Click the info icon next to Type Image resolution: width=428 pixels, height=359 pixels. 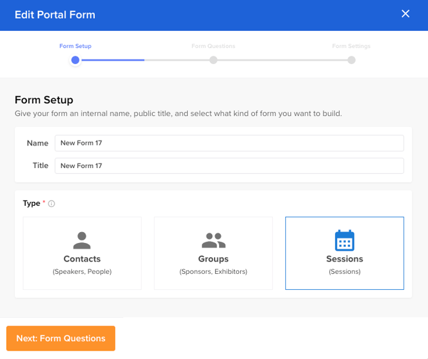click(x=52, y=204)
